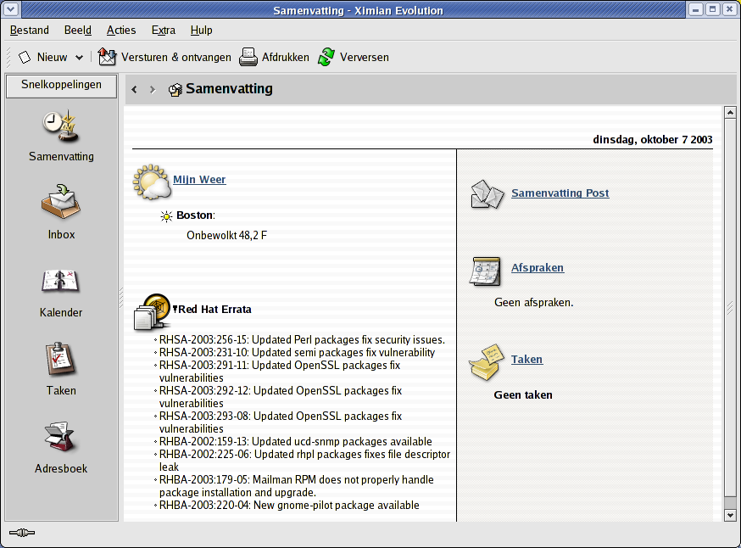Viewport: 741px width, 548px height.
Task: Open the Beeld menu
Action: click(x=77, y=31)
